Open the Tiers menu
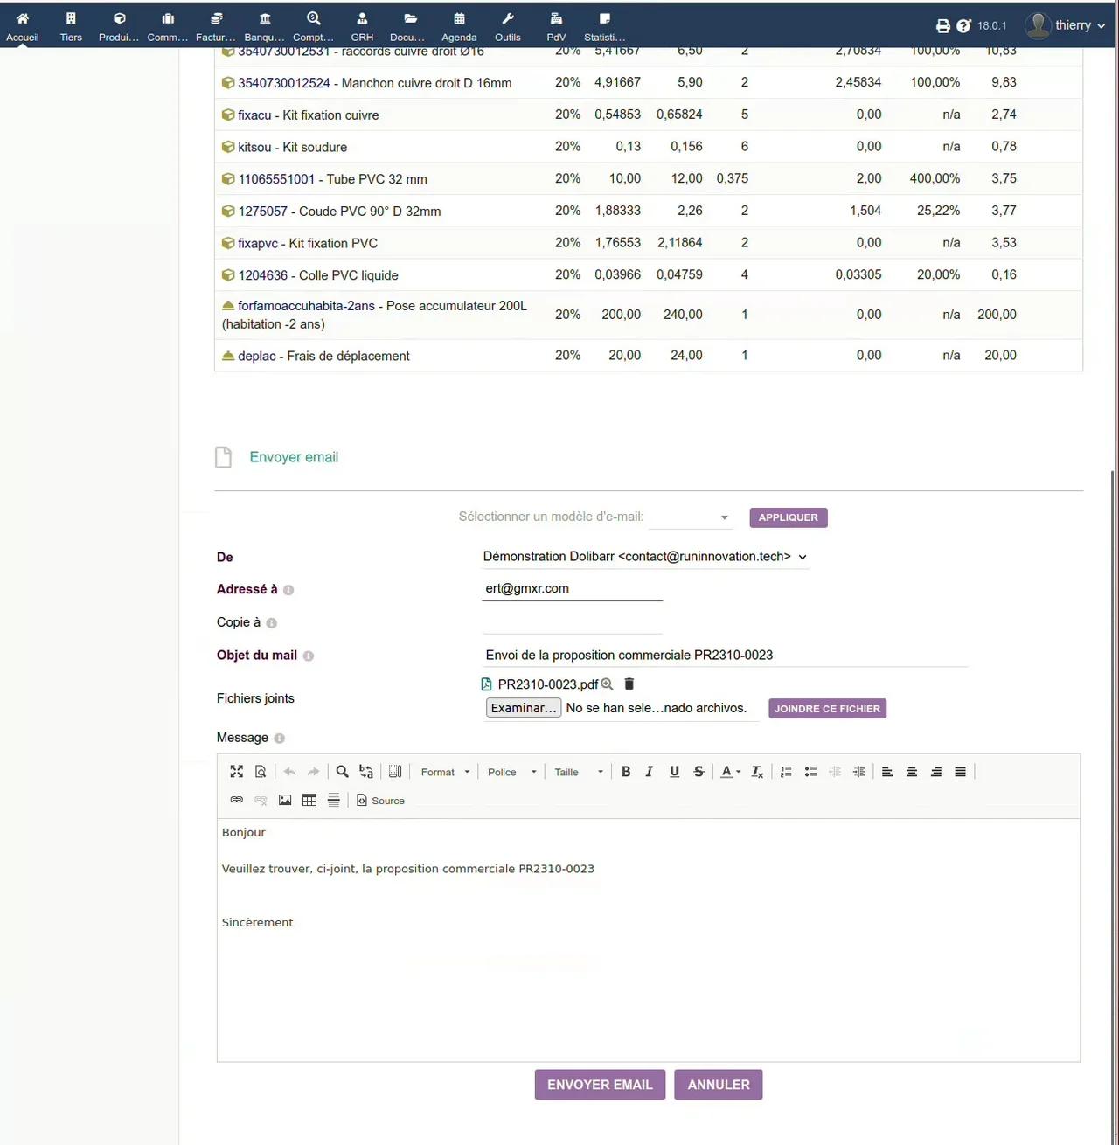 (x=71, y=25)
